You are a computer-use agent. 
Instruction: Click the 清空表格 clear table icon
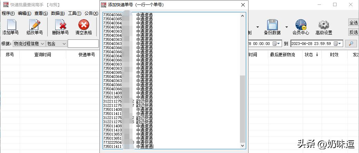pos(84,27)
